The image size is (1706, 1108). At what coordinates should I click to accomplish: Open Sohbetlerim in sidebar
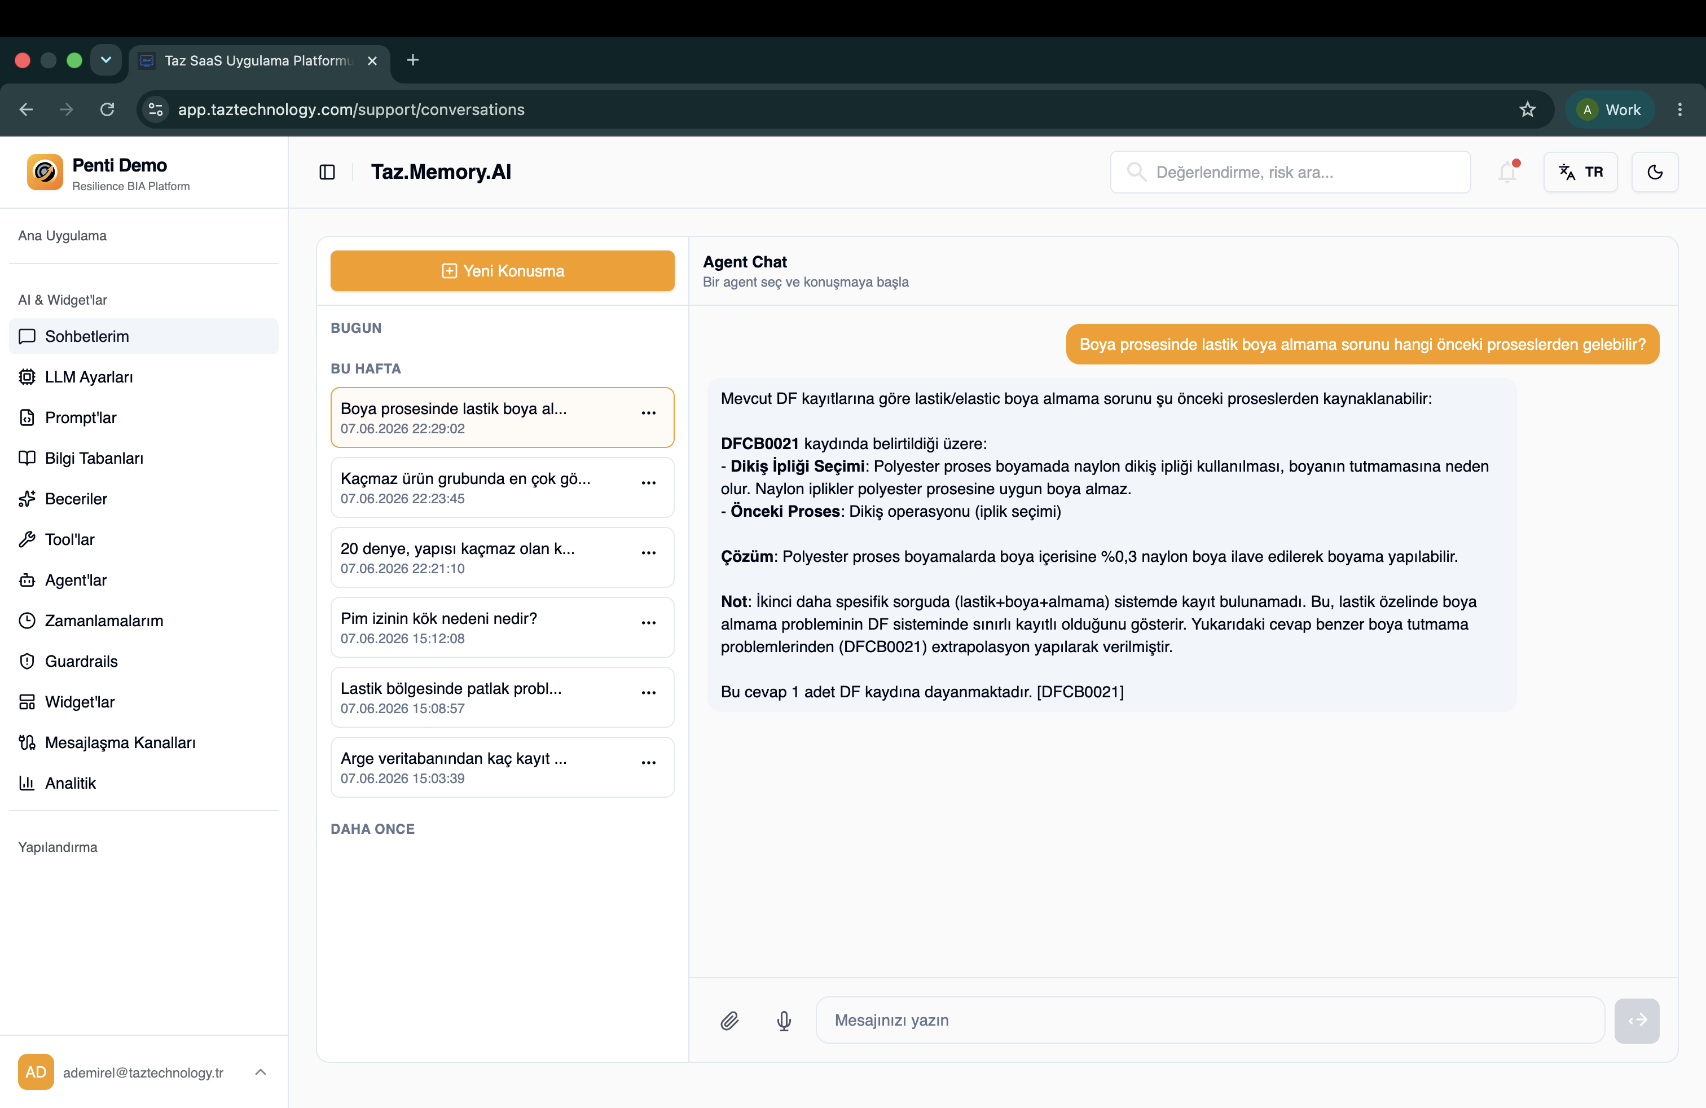pyautogui.click(x=143, y=336)
